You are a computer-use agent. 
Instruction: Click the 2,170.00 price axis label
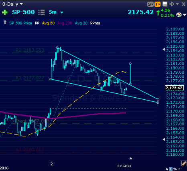click(x=175, y=111)
